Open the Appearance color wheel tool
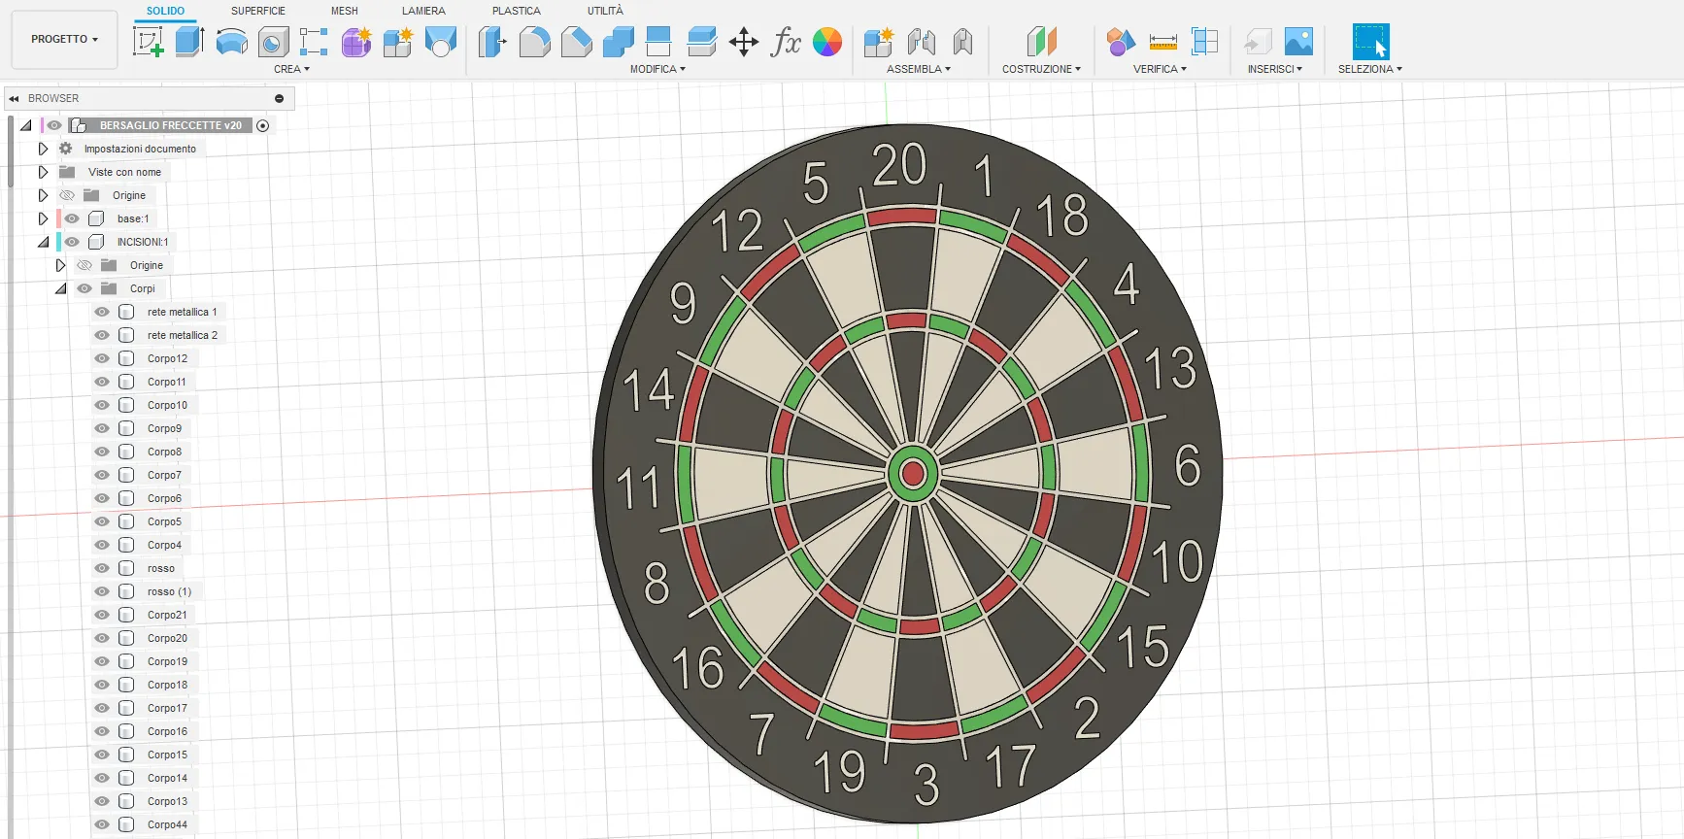Image resolution: width=1684 pixels, height=839 pixels. (x=827, y=42)
